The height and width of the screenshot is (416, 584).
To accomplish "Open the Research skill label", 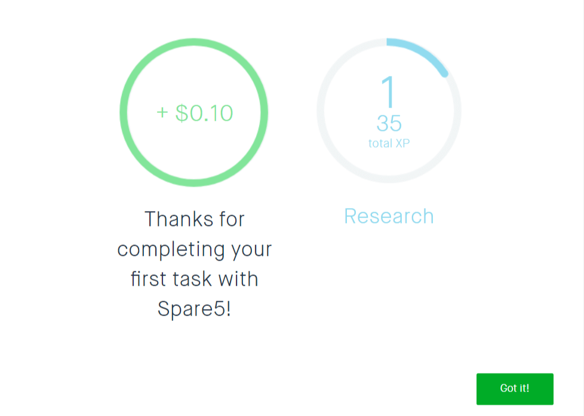I will [x=389, y=216].
